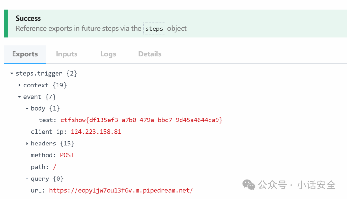Click the POST method value

click(x=67, y=155)
